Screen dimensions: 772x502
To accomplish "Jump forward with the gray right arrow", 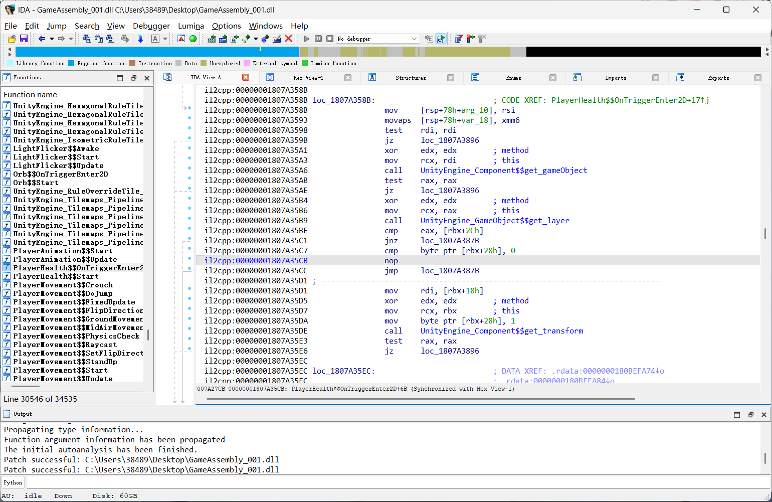I will coord(61,39).
